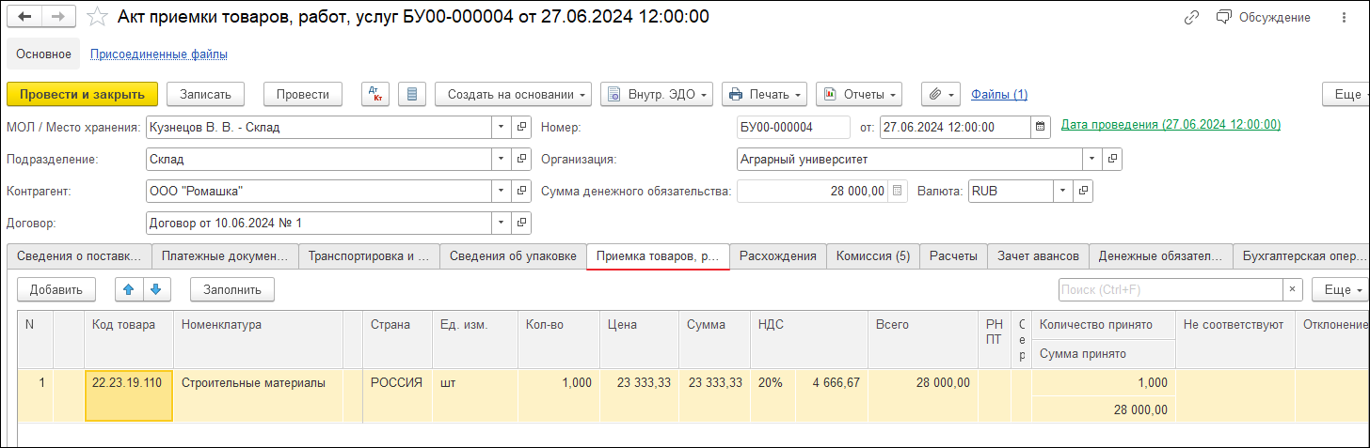
Task: Open Подразделение item form icon
Action: coord(522,159)
